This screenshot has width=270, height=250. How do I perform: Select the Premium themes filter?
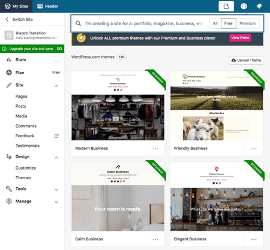point(248,23)
